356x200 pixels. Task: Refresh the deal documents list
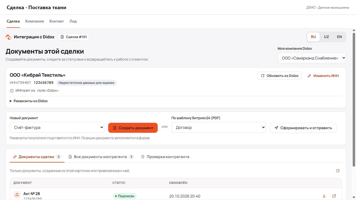pos(338,171)
